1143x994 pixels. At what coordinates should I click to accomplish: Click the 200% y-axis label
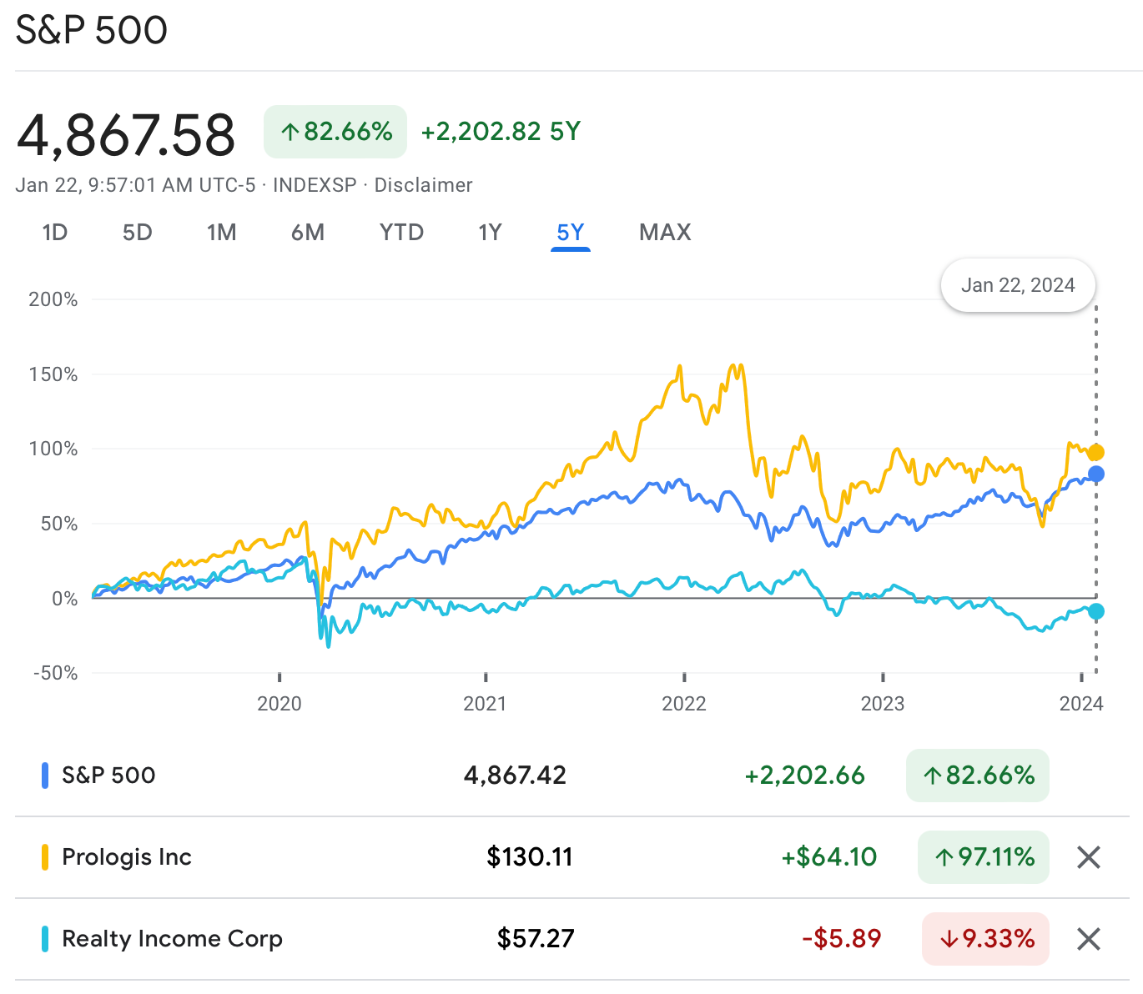coord(53,299)
